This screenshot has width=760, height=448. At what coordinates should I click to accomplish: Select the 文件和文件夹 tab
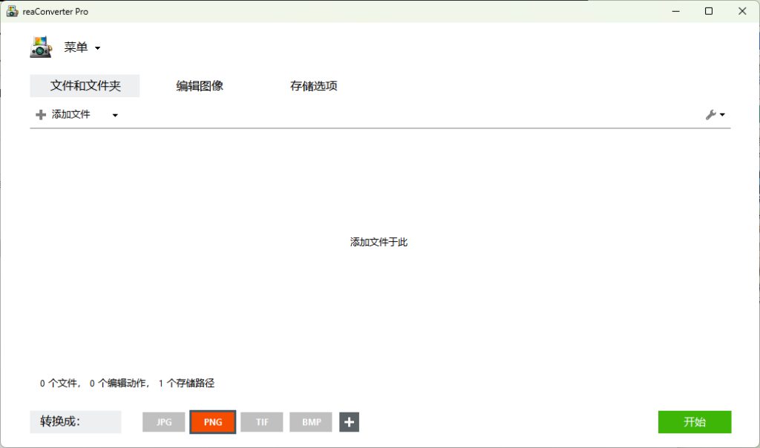pos(84,85)
